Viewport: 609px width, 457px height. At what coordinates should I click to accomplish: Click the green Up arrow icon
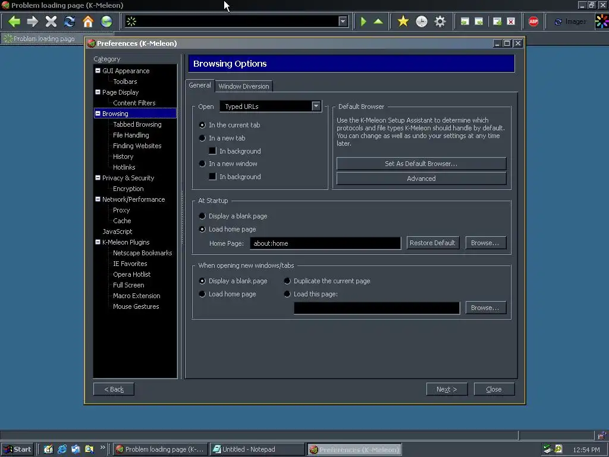(x=378, y=21)
